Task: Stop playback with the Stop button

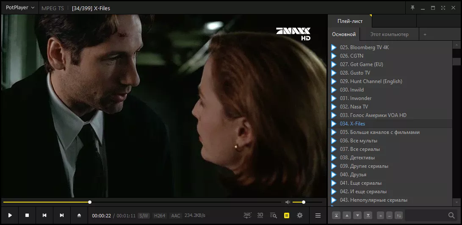Action: (27, 216)
